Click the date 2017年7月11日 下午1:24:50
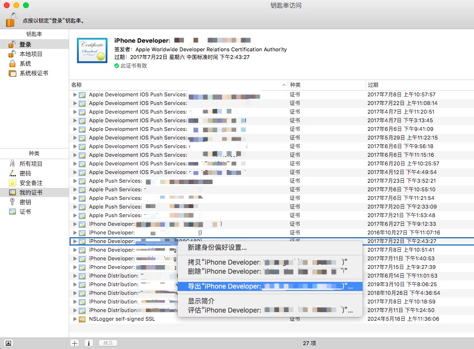This screenshot has width=474, height=349. point(401,310)
